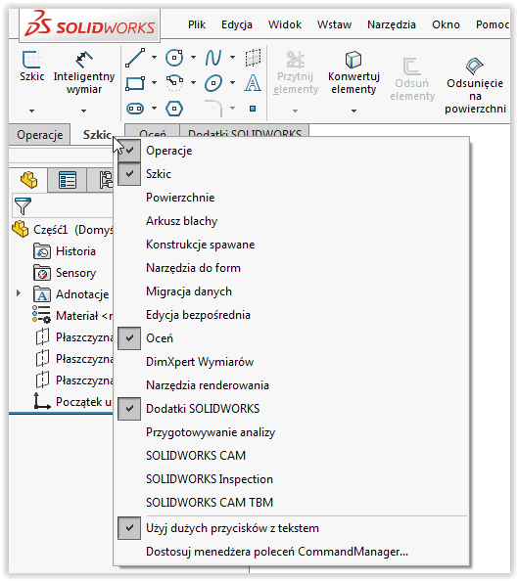Open the Circle tool dropdown arrow
Screen dimensions: 518x581
coord(193,58)
